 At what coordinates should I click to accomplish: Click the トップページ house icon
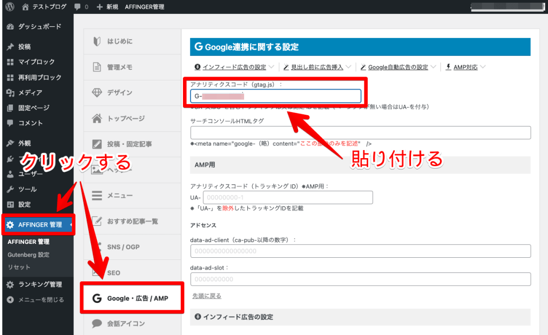[x=97, y=118]
